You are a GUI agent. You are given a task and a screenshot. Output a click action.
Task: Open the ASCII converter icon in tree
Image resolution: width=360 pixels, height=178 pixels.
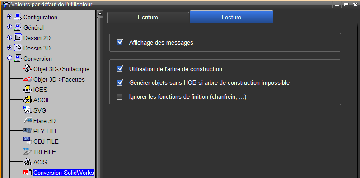28,100
